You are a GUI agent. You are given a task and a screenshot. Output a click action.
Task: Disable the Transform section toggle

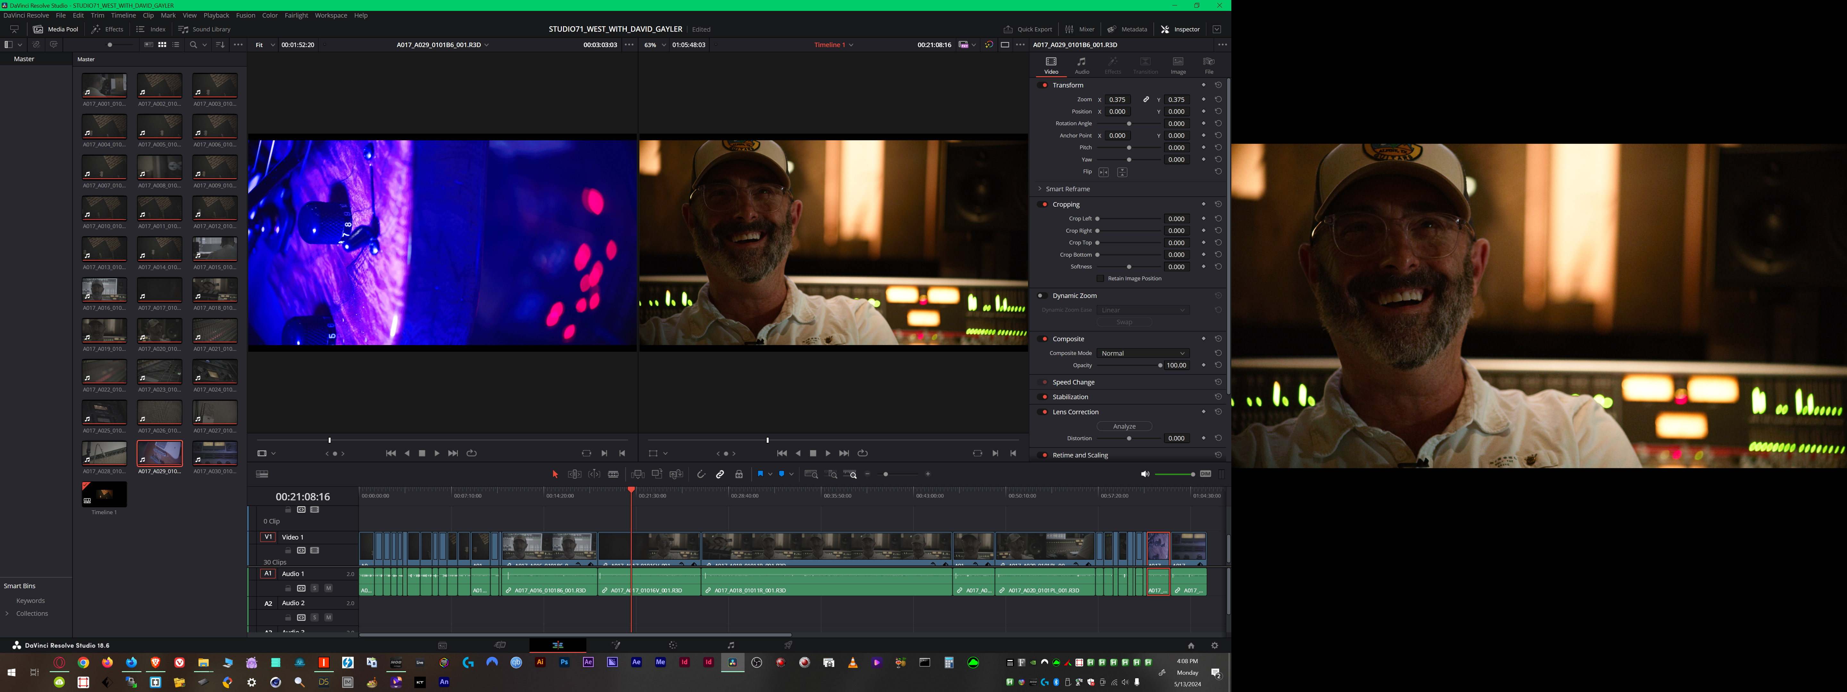[x=1043, y=85]
